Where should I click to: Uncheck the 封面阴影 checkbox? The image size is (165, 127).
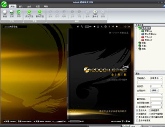137,114
